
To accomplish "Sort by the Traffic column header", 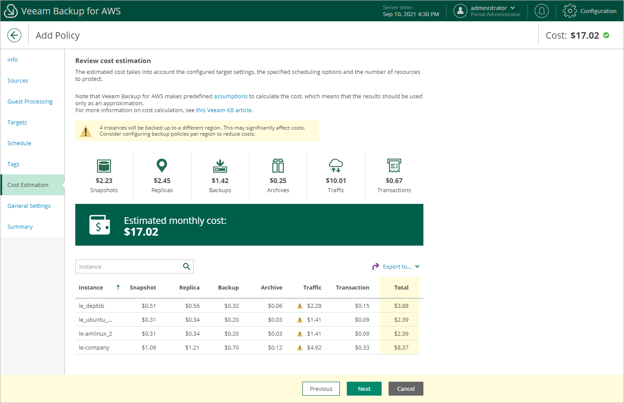I will pos(312,287).
